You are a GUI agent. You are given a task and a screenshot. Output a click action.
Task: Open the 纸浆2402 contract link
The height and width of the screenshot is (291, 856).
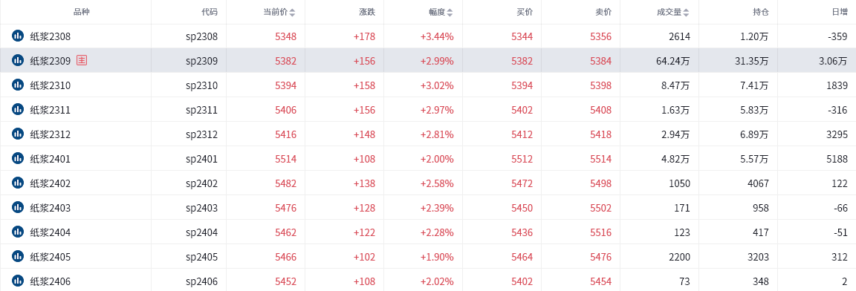(51, 183)
